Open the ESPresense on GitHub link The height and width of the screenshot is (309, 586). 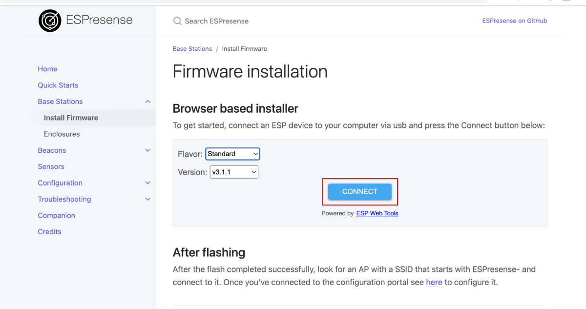coord(514,21)
